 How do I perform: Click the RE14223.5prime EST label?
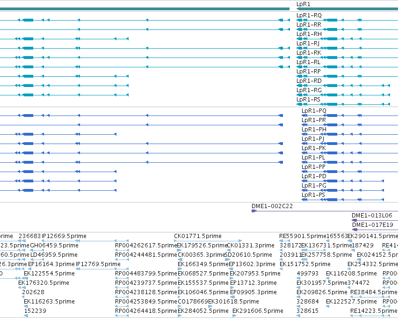[374, 311]
